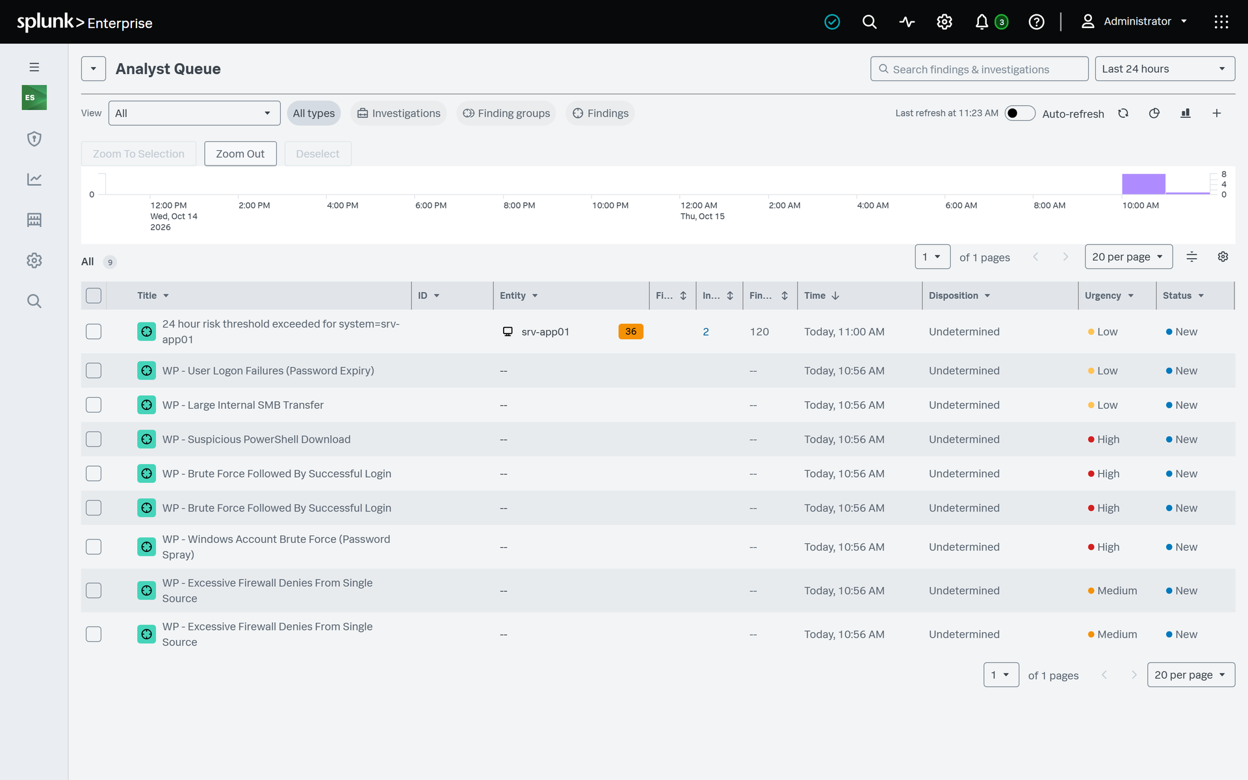The width and height of the screenshot is (1248, 780).
Task: Open the Administrator user menu
Action: pyautogui.click(x=1134, y=21)
